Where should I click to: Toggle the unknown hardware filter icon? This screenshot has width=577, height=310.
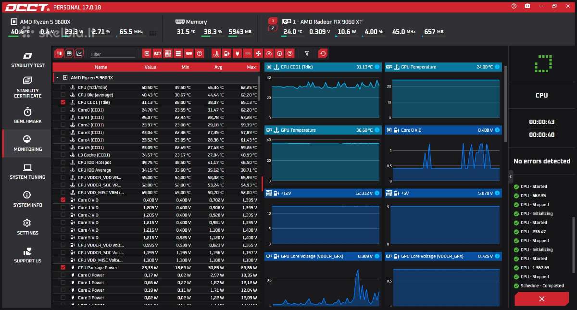click(200, 53)
